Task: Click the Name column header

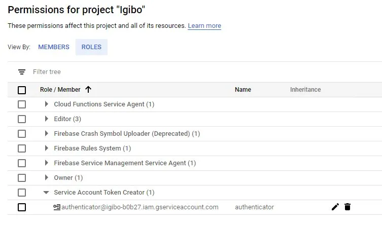Action: pyautogui.click(x=243, y=90)
